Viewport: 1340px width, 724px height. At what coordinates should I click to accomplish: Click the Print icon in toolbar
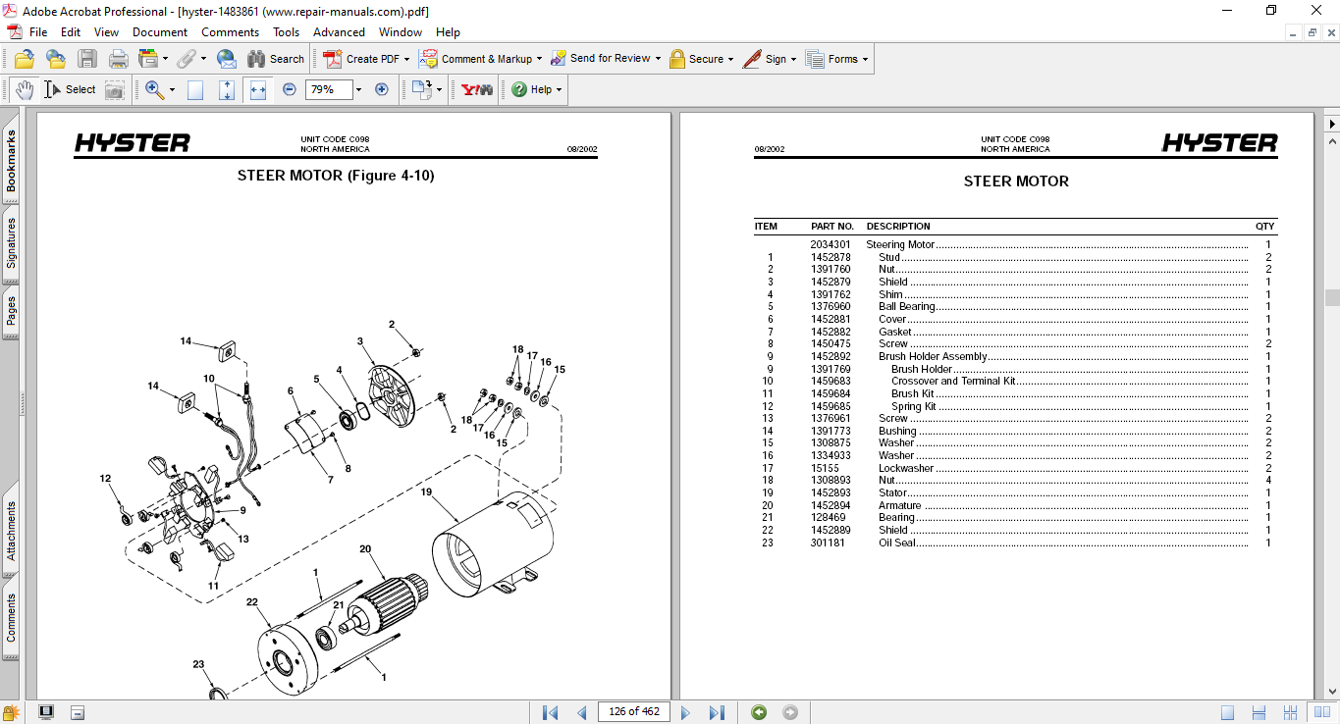[118, 59]
